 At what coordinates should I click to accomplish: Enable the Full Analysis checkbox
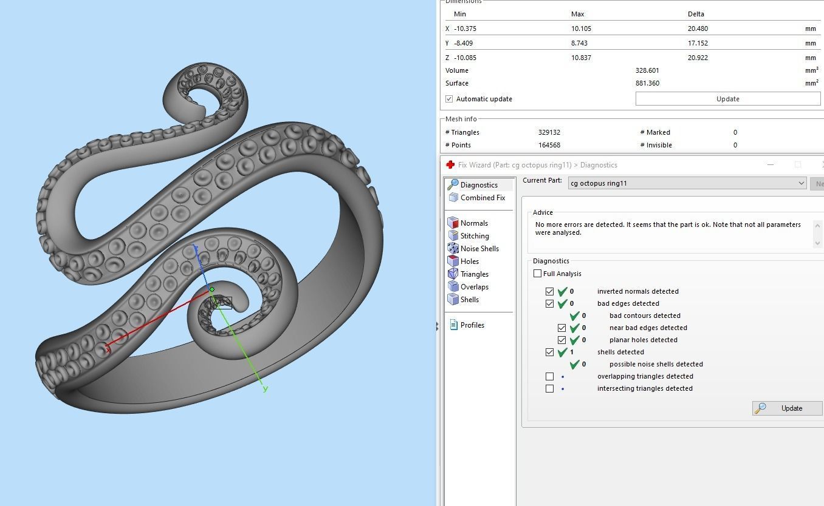click(537, 274)
